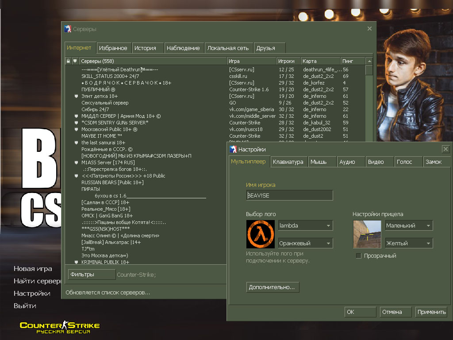453x340 pixels.
Task: Open the Оранжевый logo color dropdown
Action: 305,243
